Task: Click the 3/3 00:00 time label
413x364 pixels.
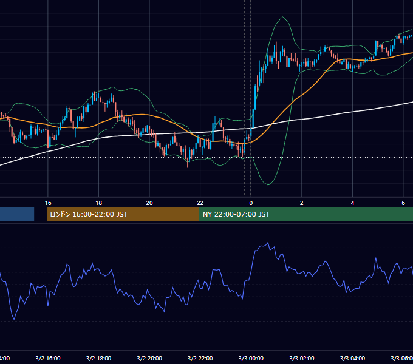Action: pyautogui.click(x=251, y=358)
